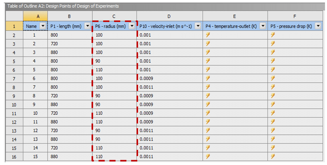Click pressure drop lightning icon for design point 4

point(273,61)
